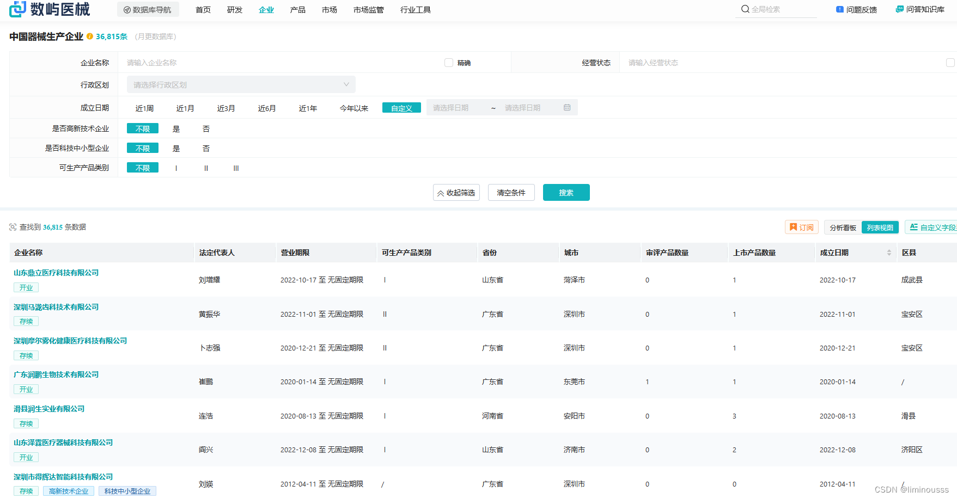Open the 市场 menu item
This screenshot has height=498, width=957.
tap(330, 10)
